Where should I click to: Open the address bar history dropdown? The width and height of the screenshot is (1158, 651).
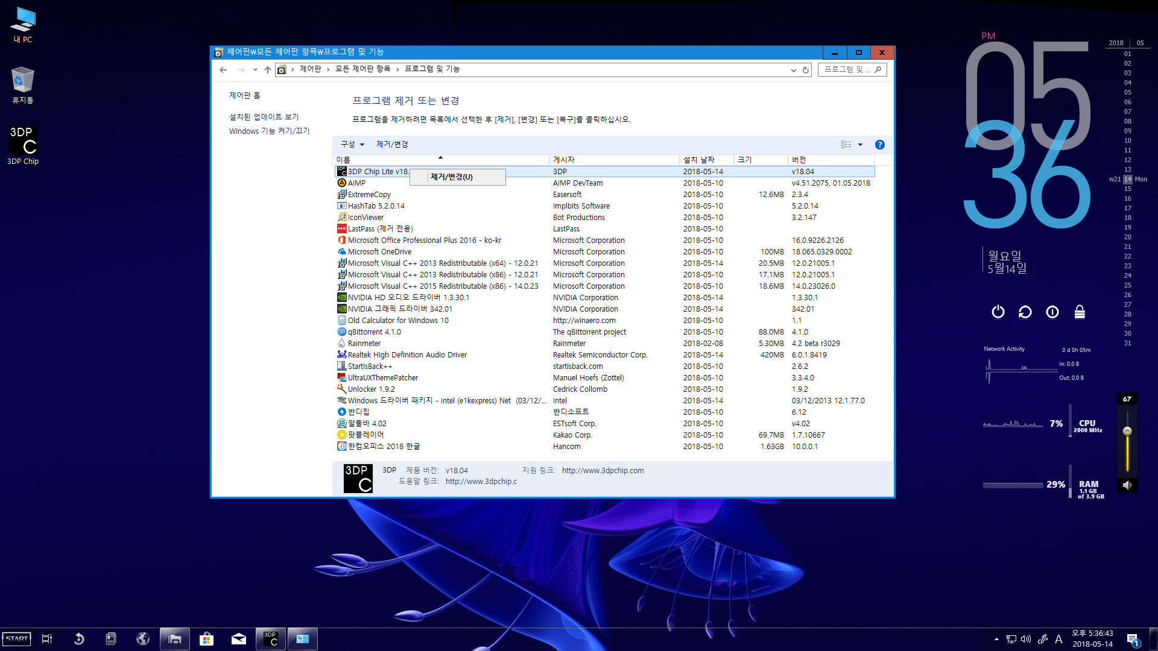(x=793, y=70)
